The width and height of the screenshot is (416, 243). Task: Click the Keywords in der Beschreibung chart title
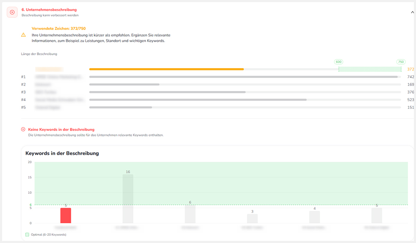(62, 153)
